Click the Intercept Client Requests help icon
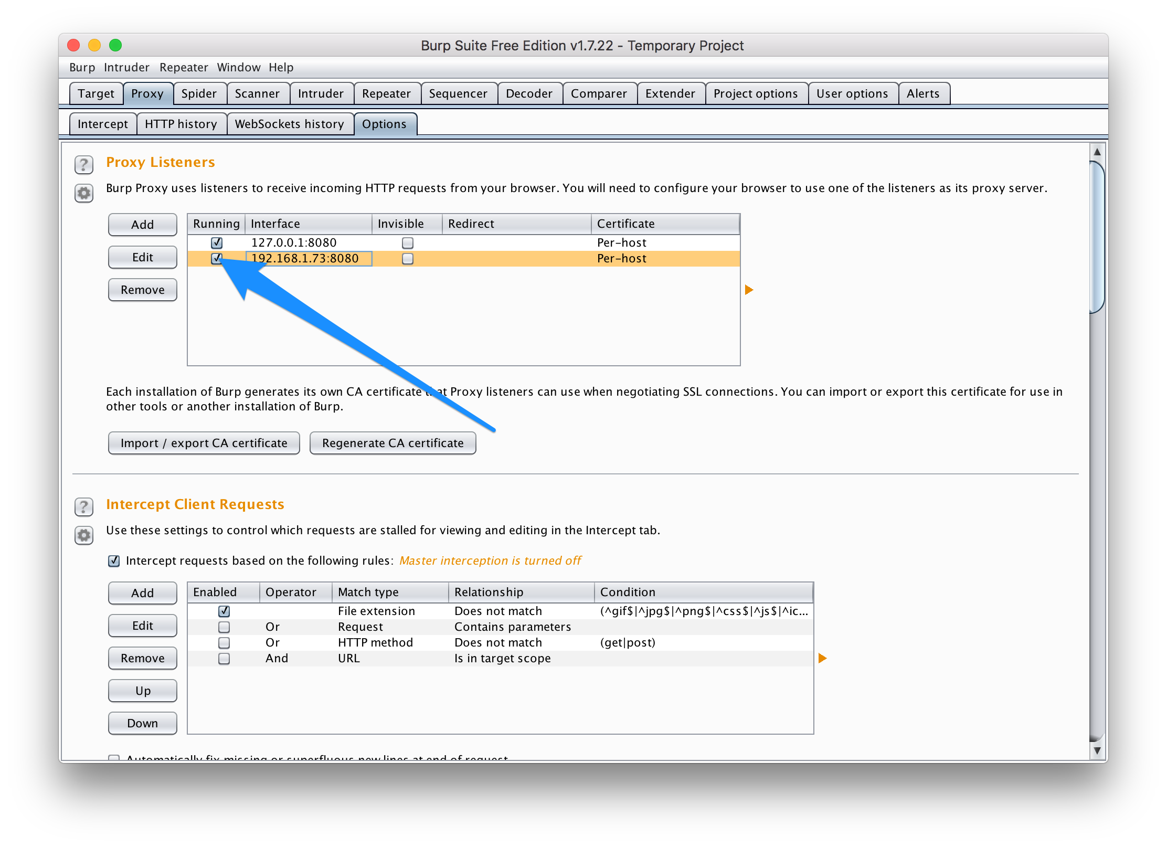The width and height of the screenshot is (1167, 847). click(x=84, y=507)
